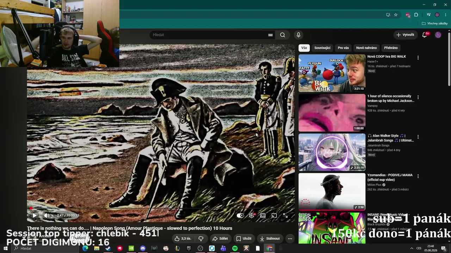Select the Nově nahráno filter chip
Image resolution: width=451 pixels, height=253 pixels.
tap(366, 48)
